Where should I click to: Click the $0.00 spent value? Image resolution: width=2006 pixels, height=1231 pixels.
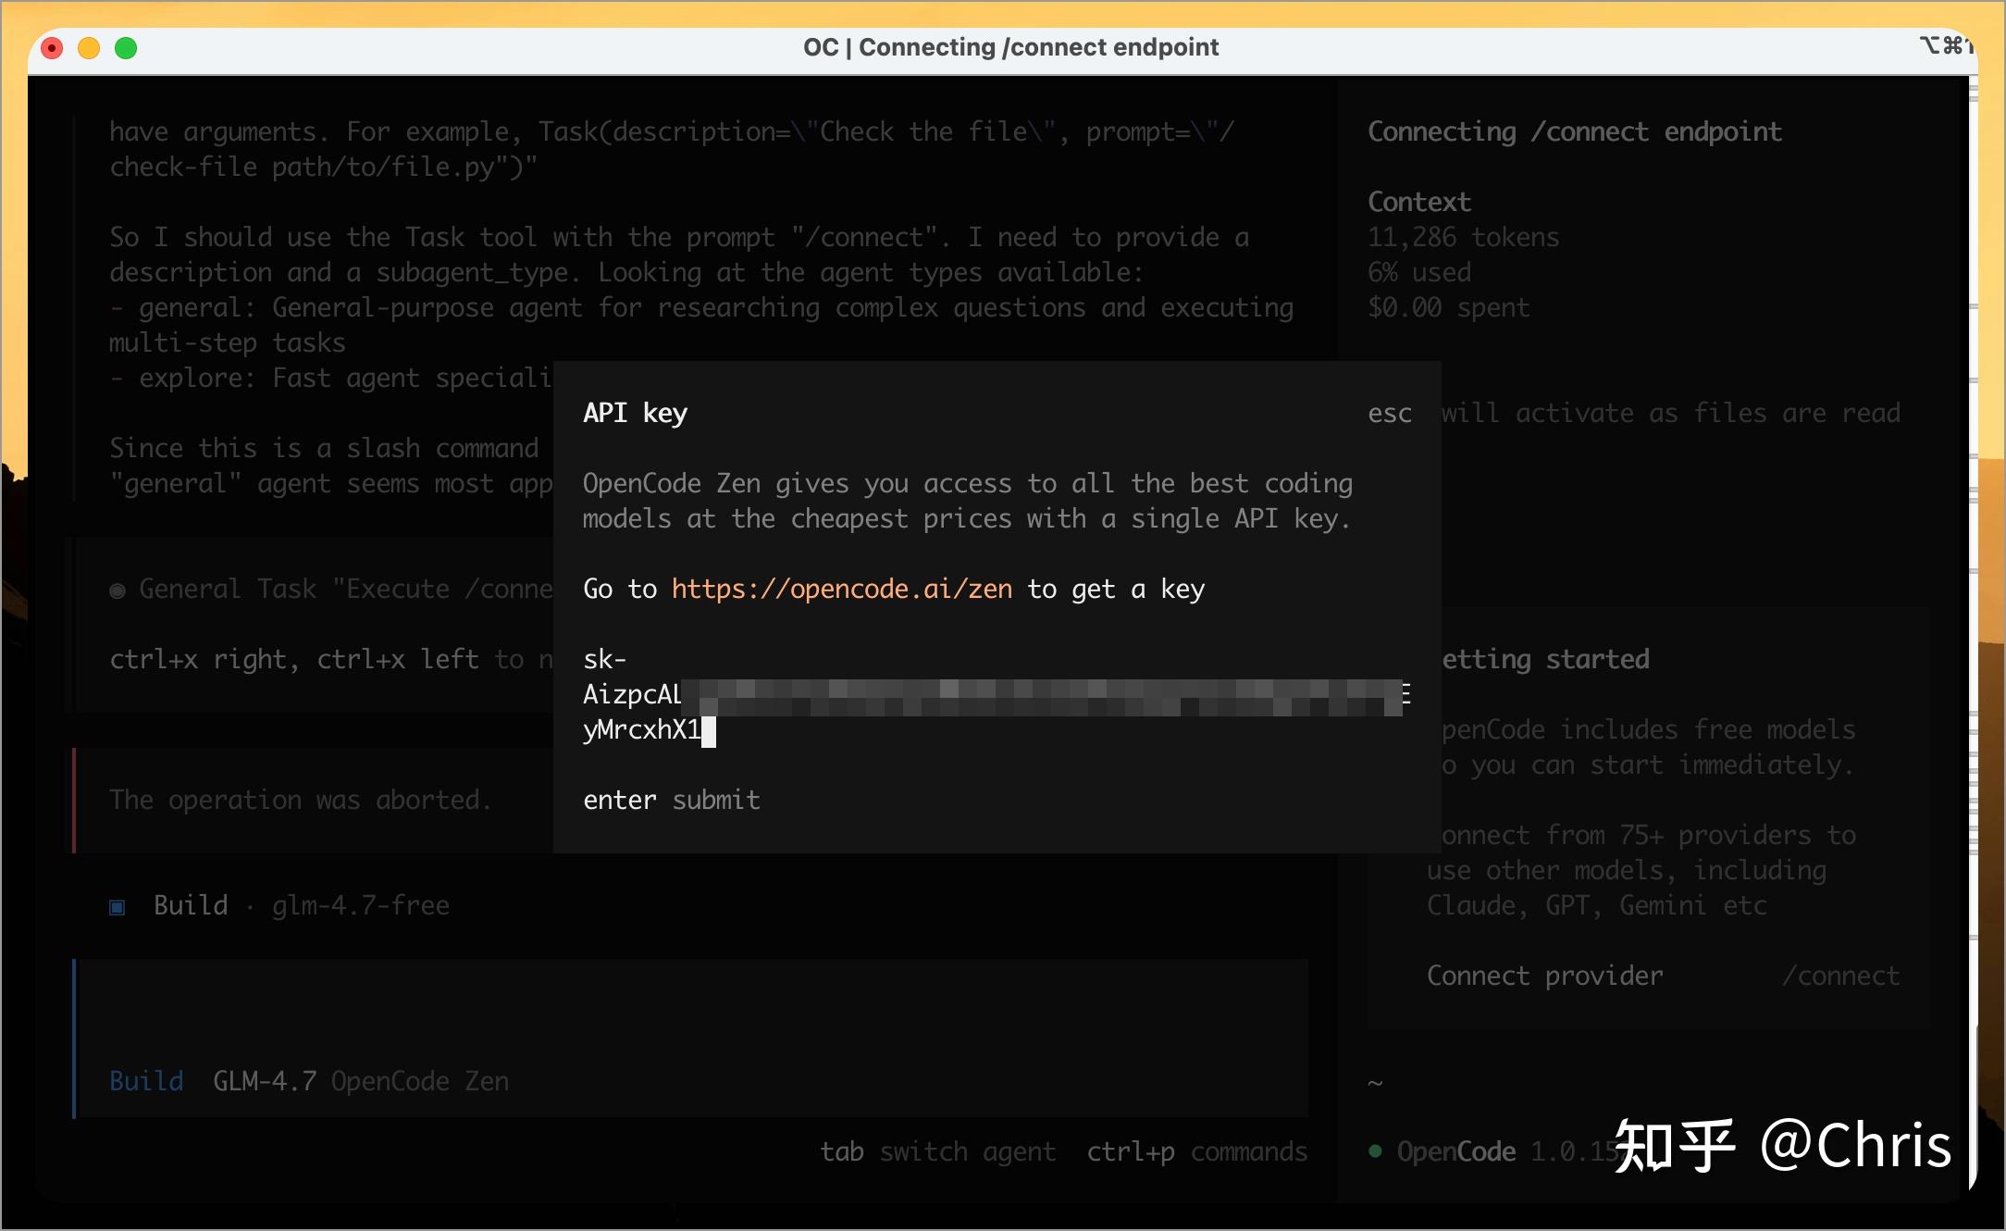tap(1449, 307)
